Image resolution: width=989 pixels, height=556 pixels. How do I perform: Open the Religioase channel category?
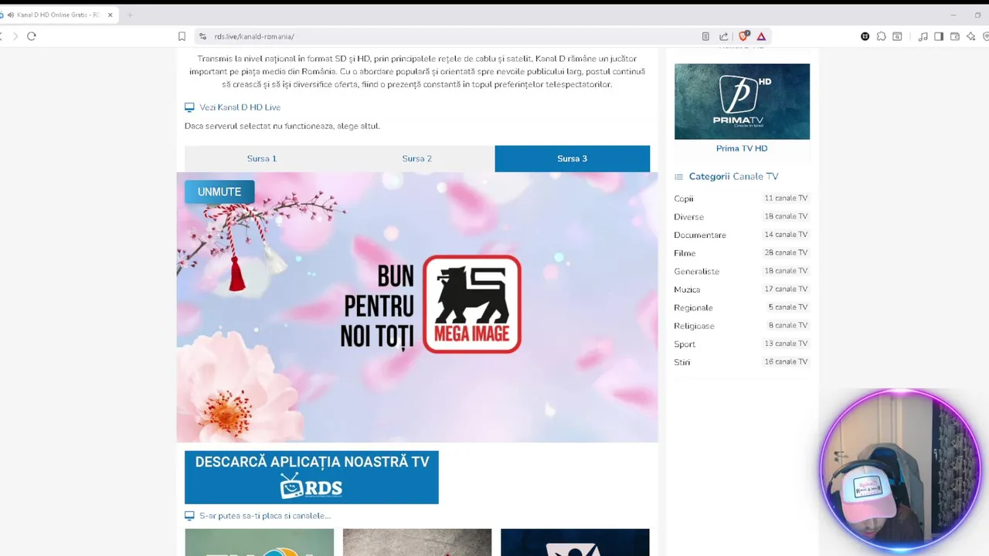pos(694,326)
